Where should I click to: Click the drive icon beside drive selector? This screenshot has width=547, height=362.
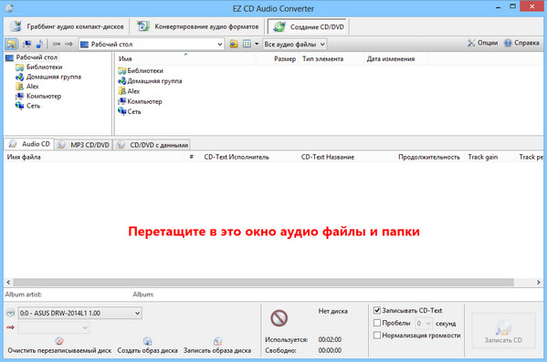(x=10, y=313)
